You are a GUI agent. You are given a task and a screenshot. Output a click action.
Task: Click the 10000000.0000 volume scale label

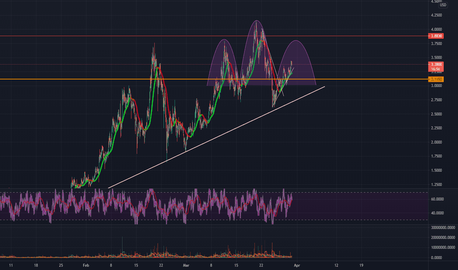tap(443, 247)
